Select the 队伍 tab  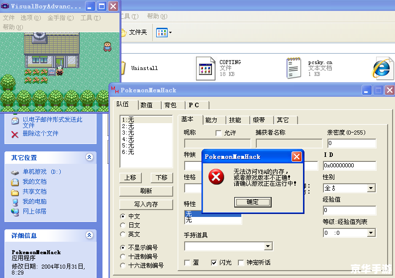coord(125,104)
